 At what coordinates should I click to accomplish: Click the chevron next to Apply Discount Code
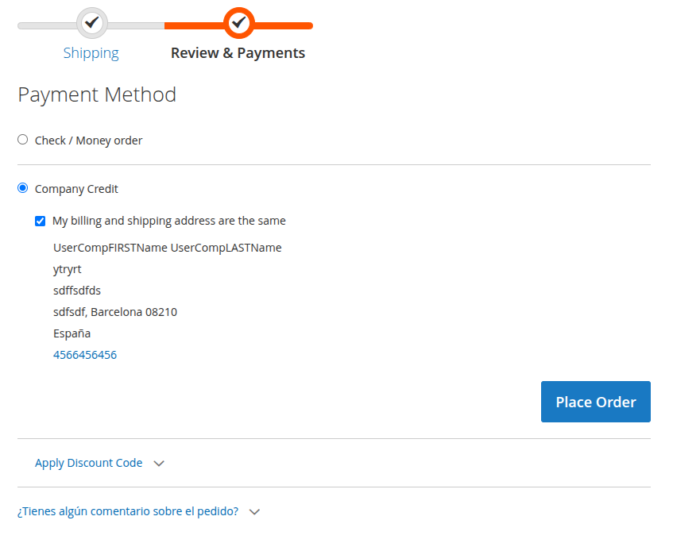pyautogui.click(x=159, y=463)
